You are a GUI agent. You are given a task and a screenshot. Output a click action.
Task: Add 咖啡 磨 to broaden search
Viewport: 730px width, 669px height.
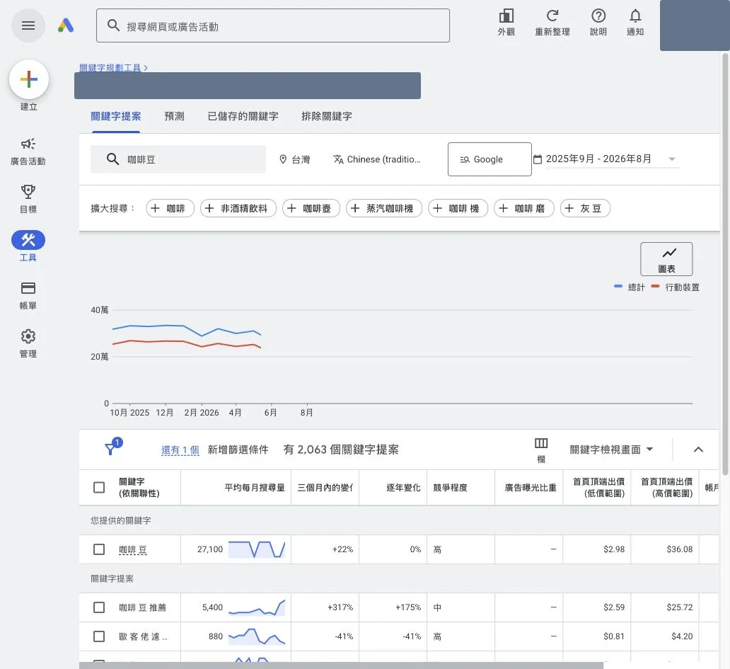pyautogui.click(x=523, y=208)
